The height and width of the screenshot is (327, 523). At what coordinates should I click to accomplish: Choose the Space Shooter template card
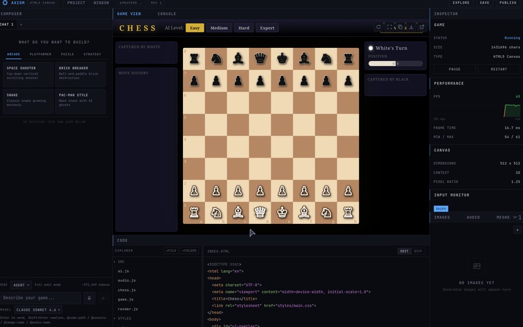click(28, 75)
